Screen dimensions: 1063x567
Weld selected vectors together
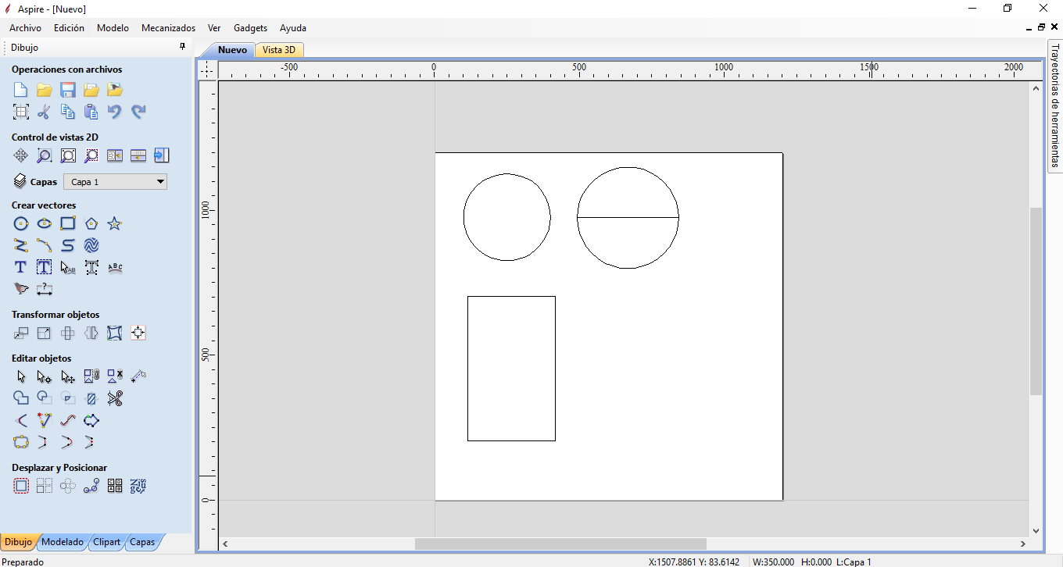21,399
